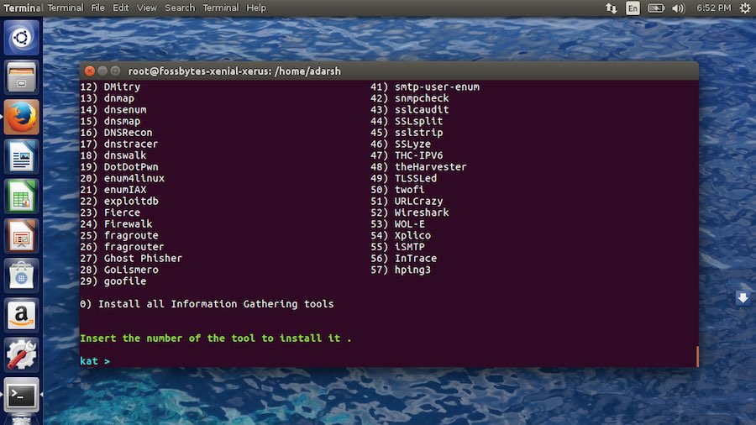Open the File menu in menu bar
The image size is (756, 425).
click(x=98, y=8)
